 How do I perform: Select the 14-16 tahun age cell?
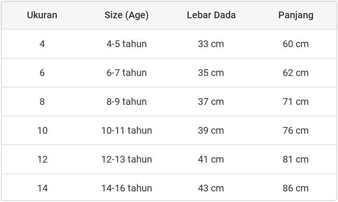[127, 188]
